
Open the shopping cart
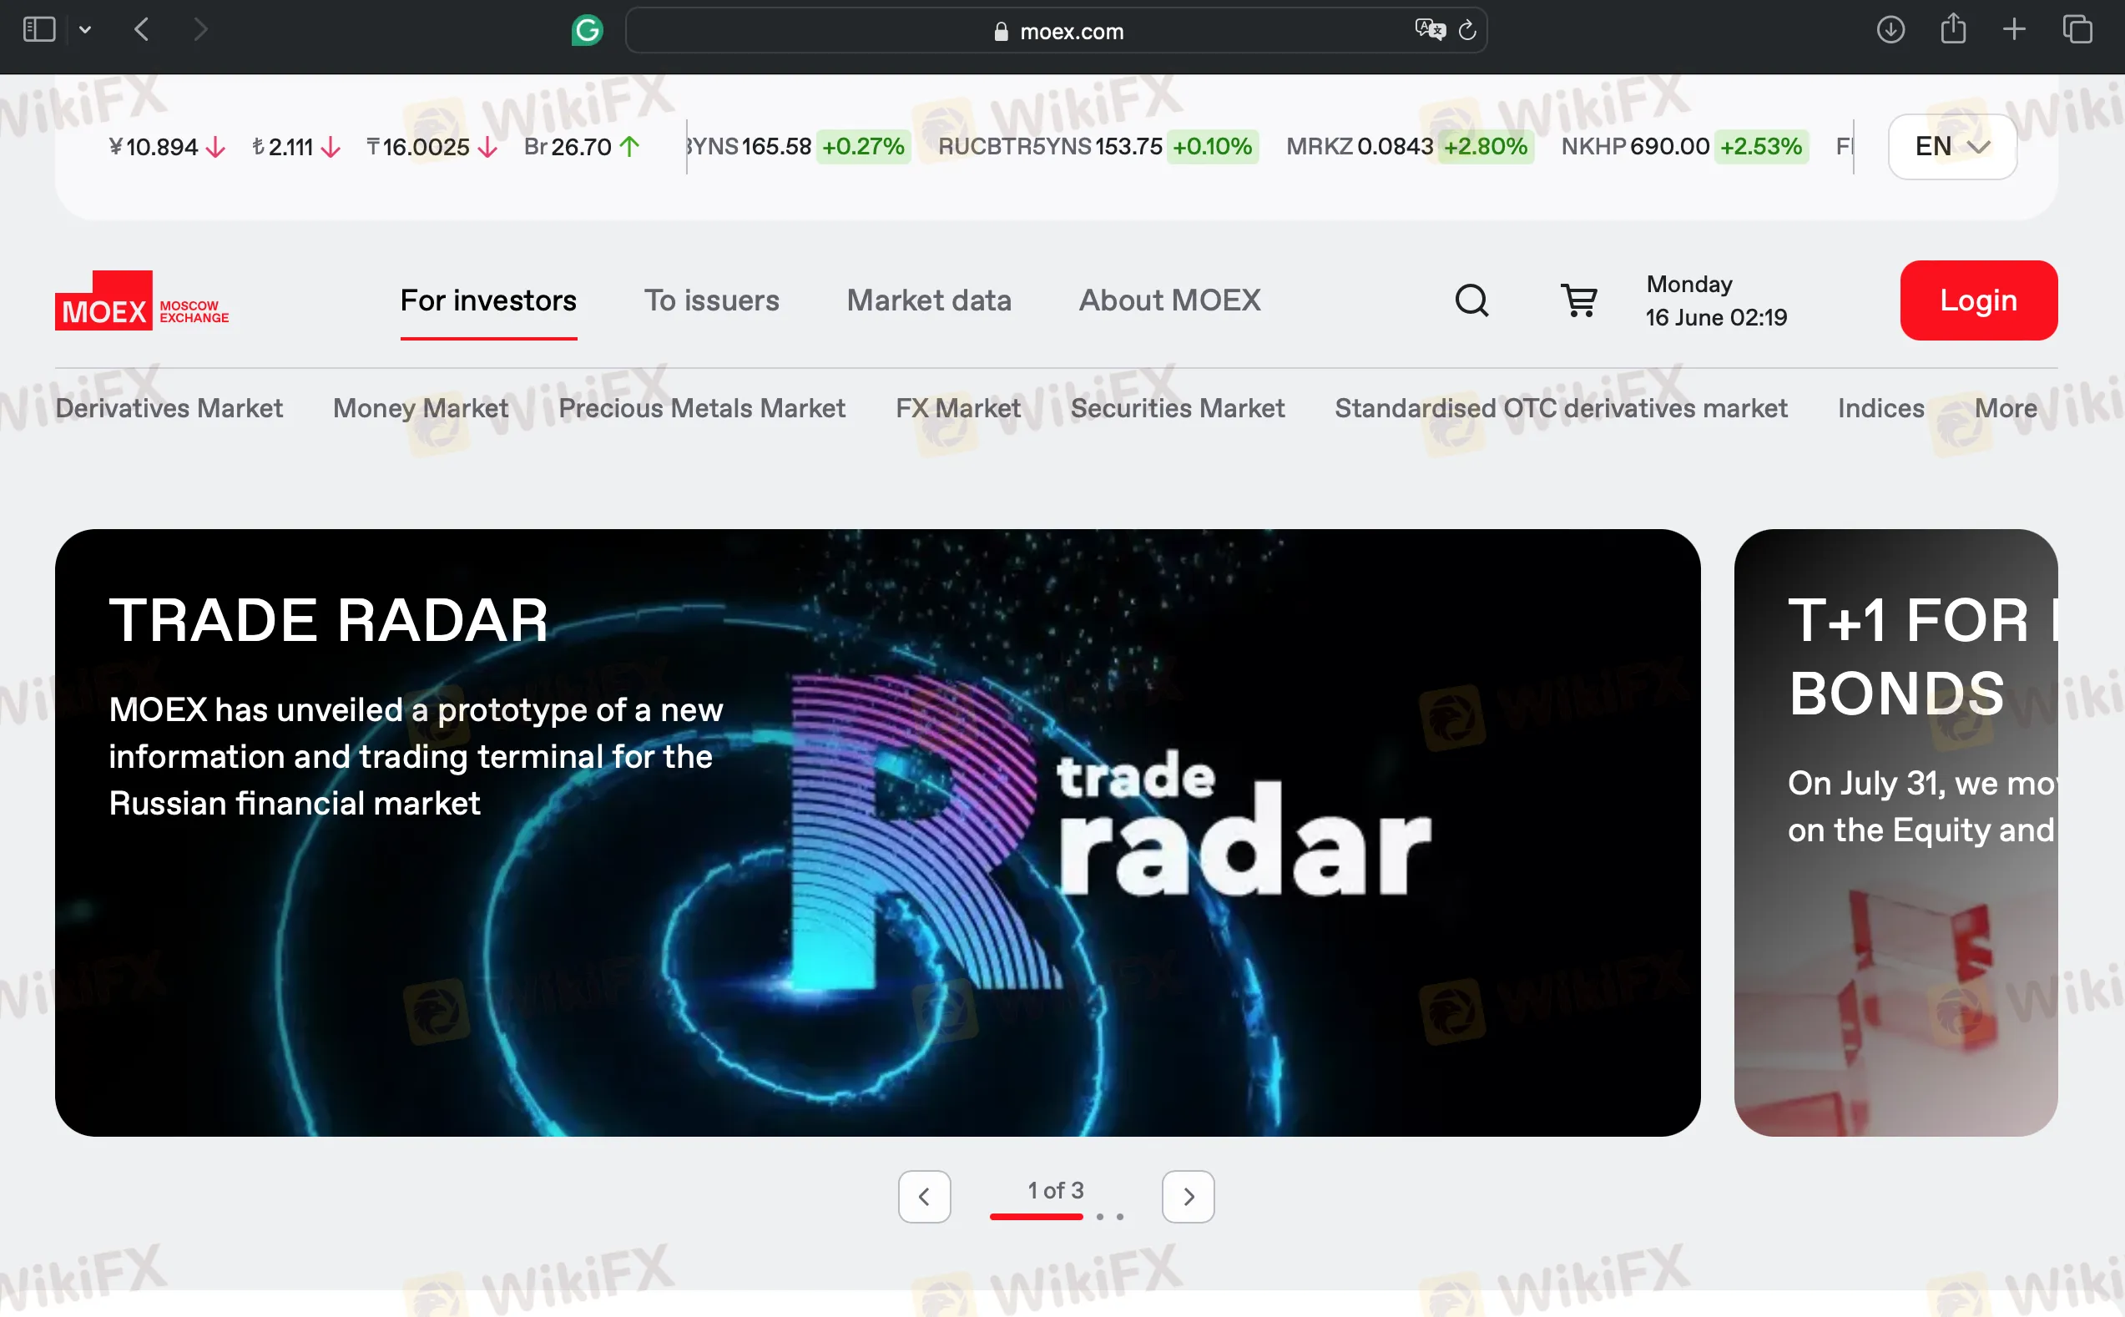tap(1578, 300)
